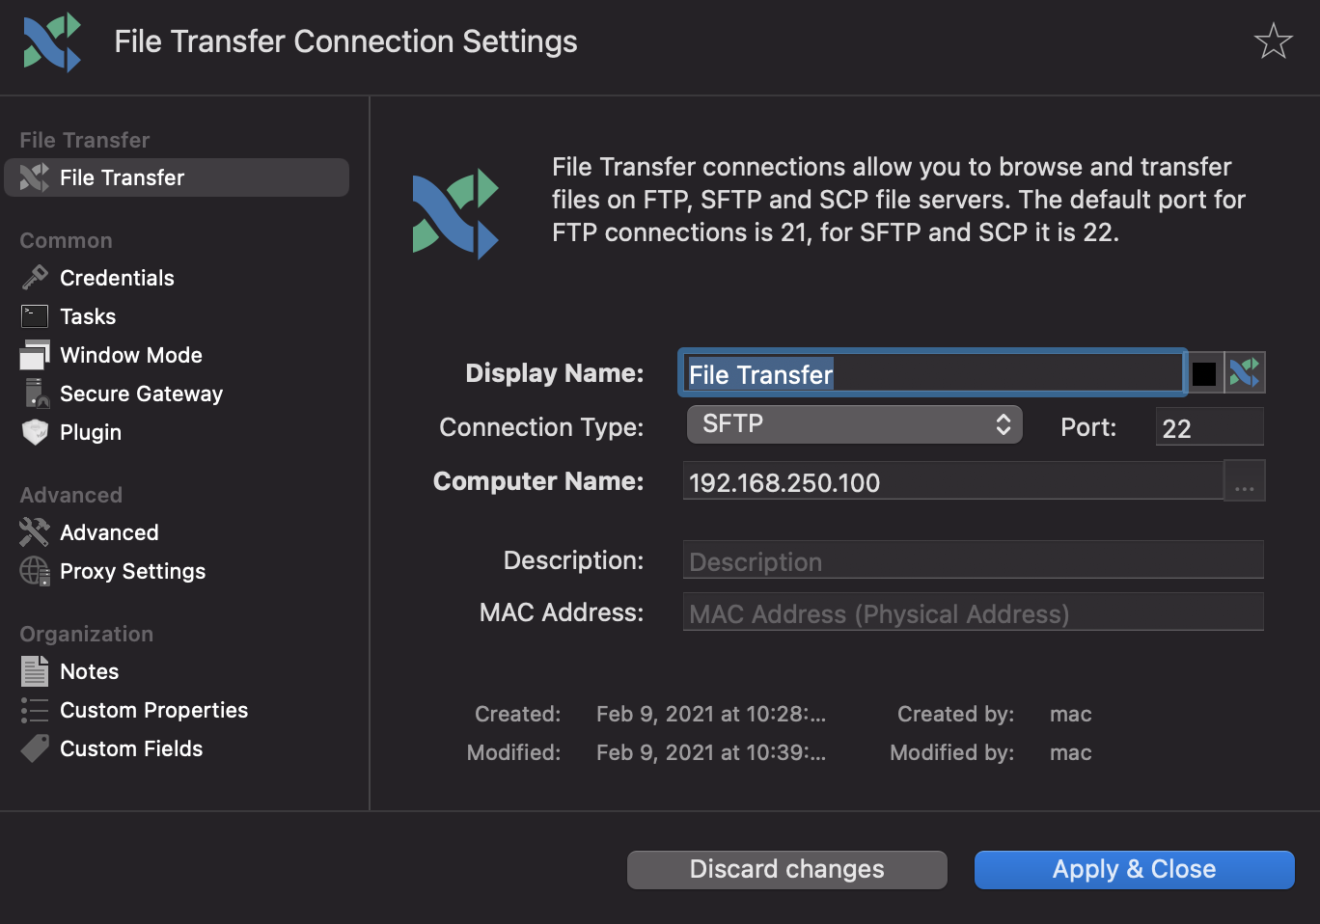Open the Custom Fields settings
The width and height of the screenshot is (1320, 924).
coord(131,748)
